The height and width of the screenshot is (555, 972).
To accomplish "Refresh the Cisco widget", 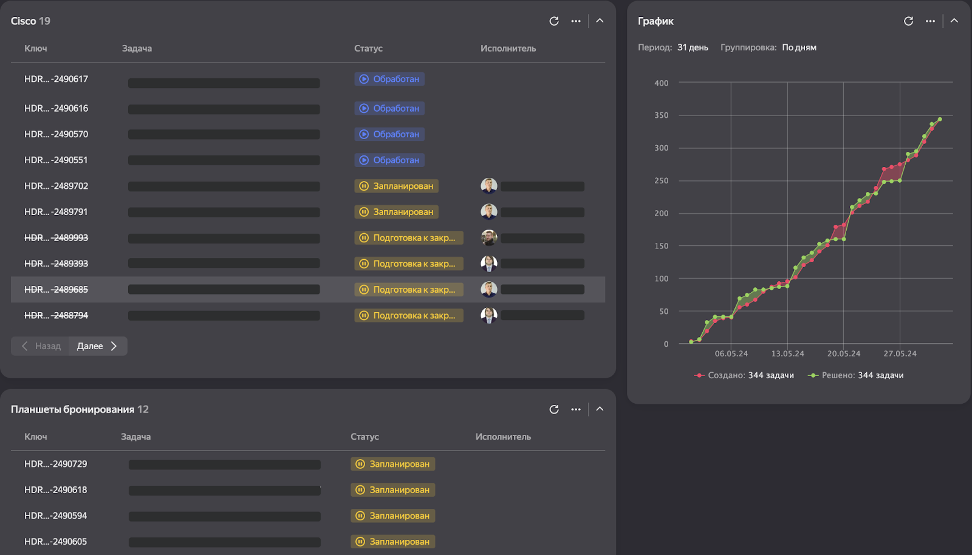I will 554,21.
